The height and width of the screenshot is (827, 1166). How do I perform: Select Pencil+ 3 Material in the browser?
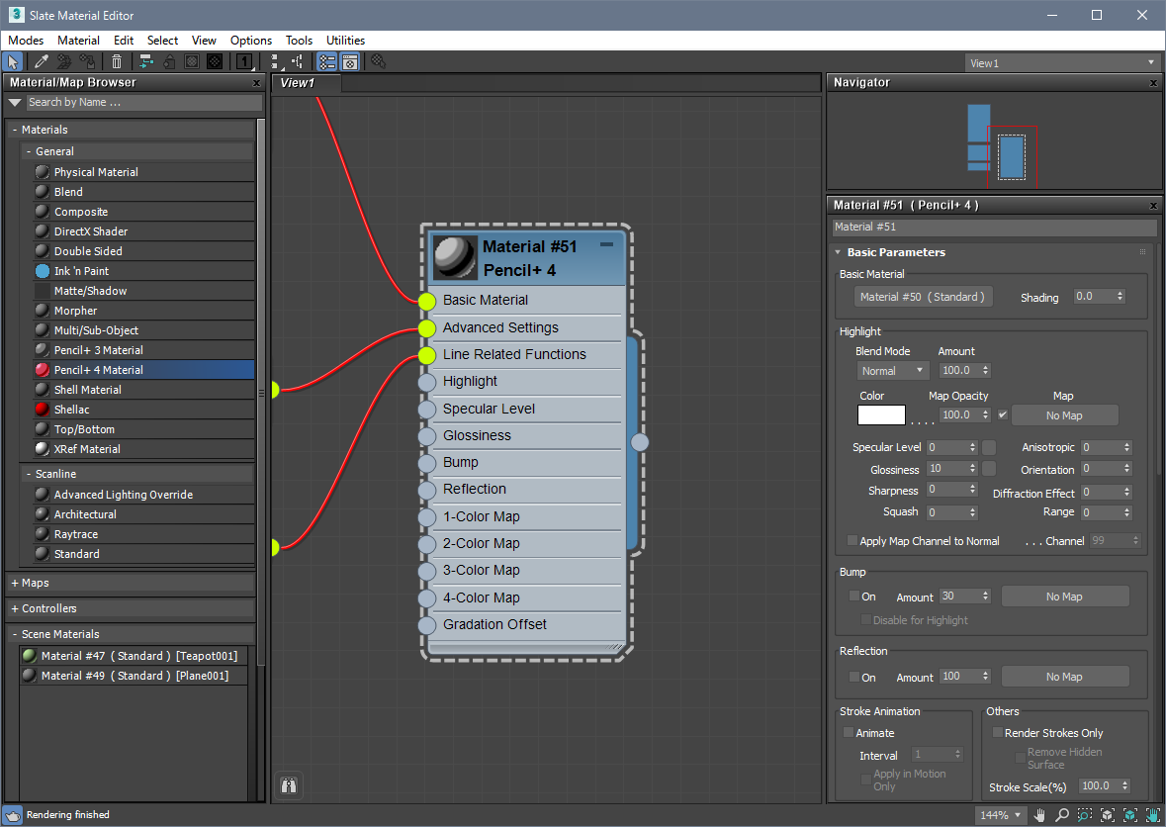(98, 350)
